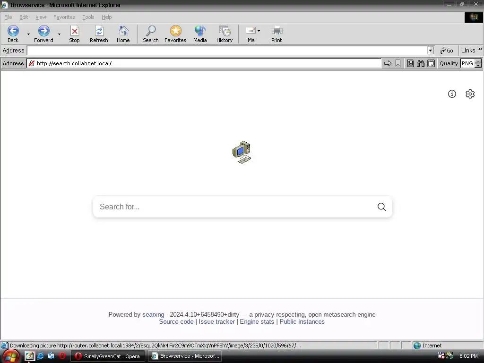
Task: Click the insecure connection icon in address bar
Action: [x=32, y=63]
